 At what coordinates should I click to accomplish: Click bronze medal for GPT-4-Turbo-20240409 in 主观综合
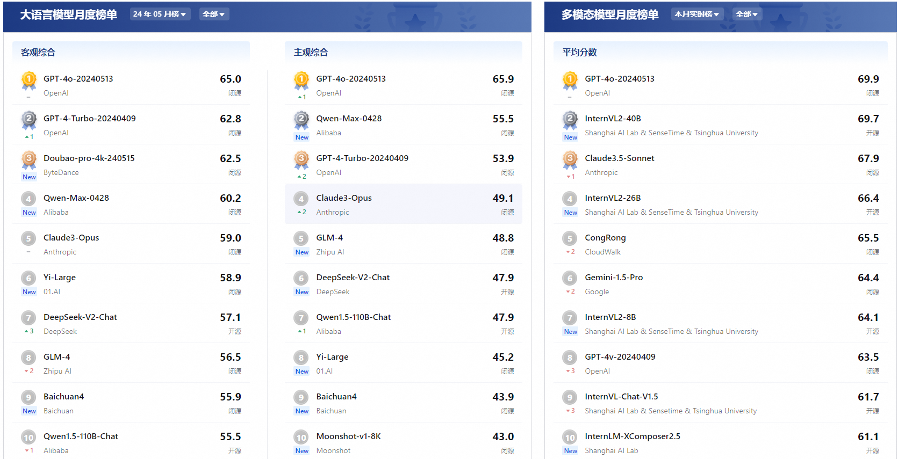(301, 161)
